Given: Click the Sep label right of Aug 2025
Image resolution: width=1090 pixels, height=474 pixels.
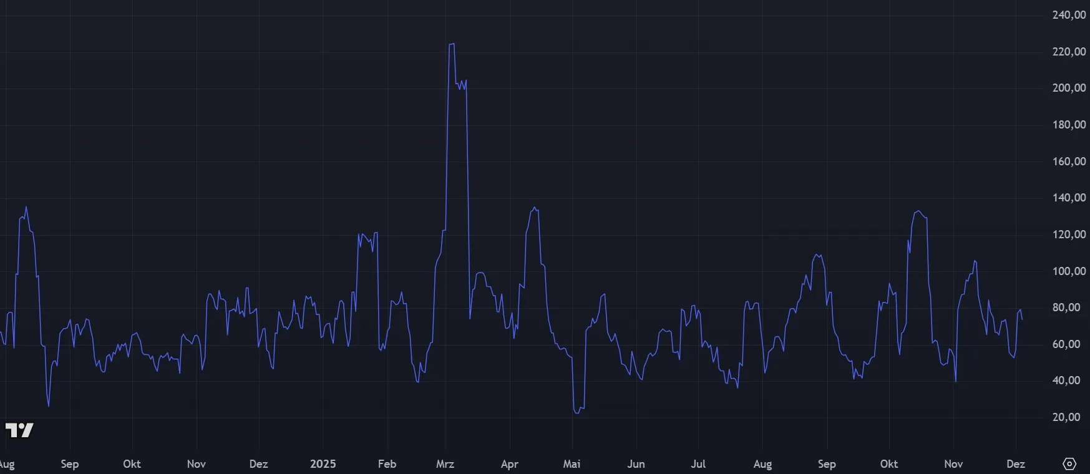Looking at the screenshot, I should coord(827,464).
